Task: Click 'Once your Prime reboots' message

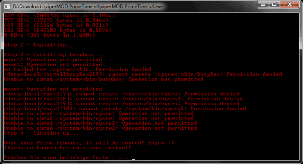Action: (x=89, y=143)
